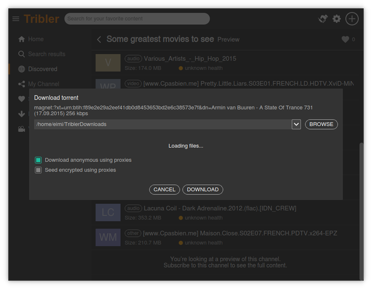Open My Channel in sidebar
The width and height of the screenshot is (372, 289).
39,84
